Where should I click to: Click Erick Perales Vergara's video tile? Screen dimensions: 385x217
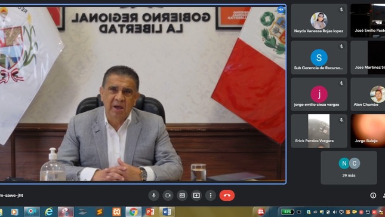[x=319, y=131]
